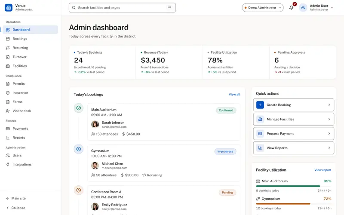The height and width of the screenshot is (215, 344).
Task: Click the 50 attendees text
Action: 106,175
